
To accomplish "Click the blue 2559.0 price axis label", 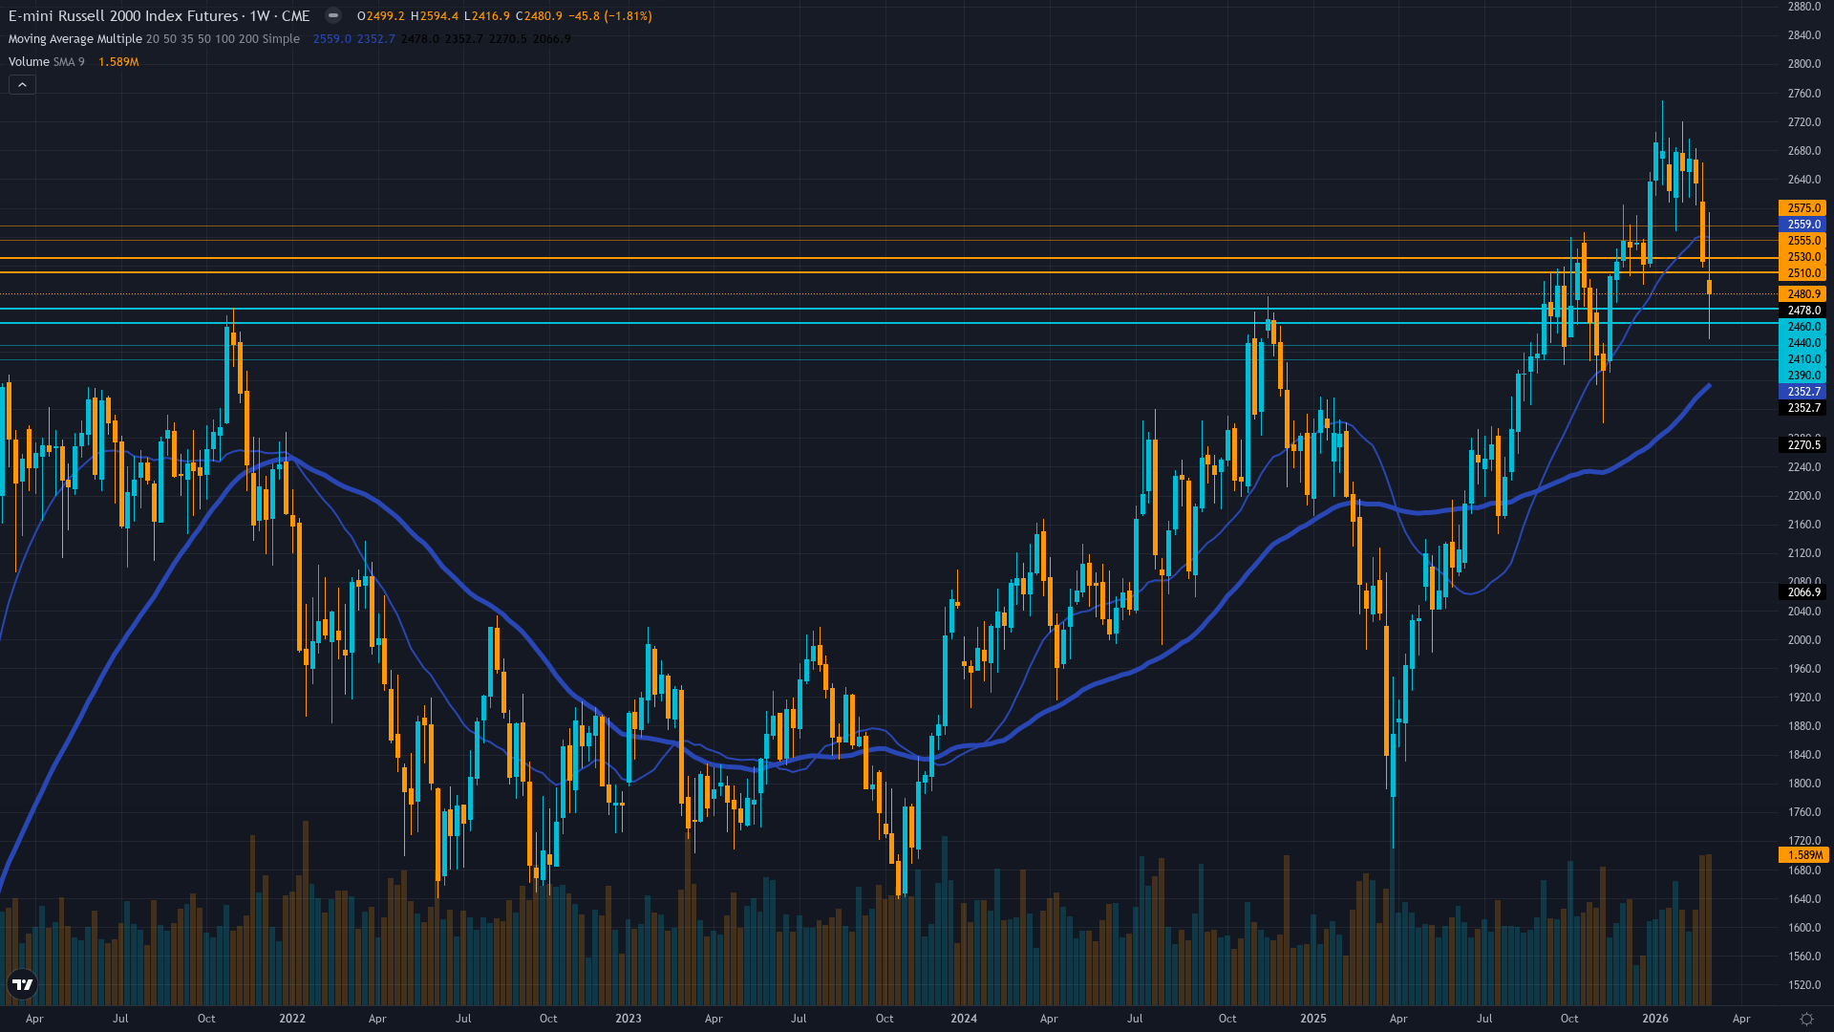I will point(1802,225).
